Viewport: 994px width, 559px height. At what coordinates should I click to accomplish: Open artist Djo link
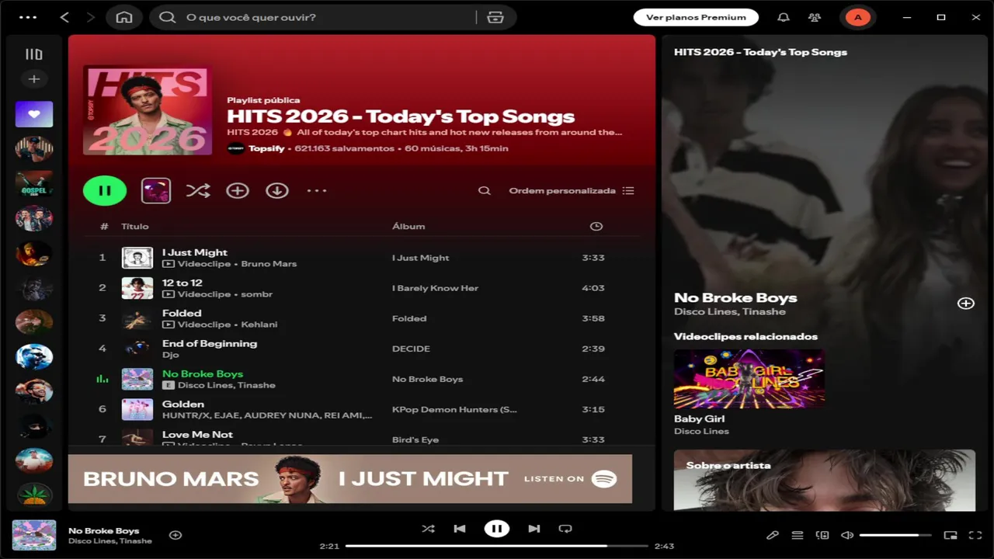tap(171, 355)
